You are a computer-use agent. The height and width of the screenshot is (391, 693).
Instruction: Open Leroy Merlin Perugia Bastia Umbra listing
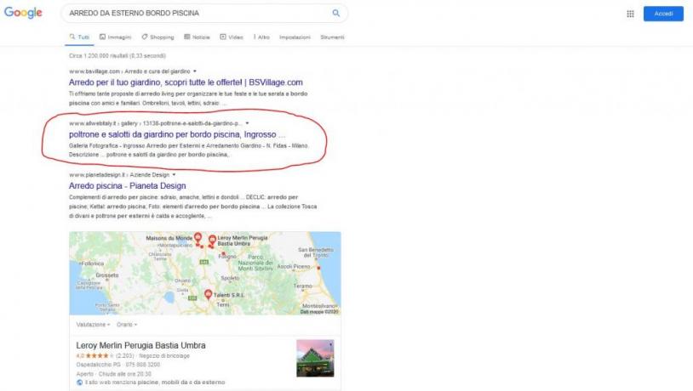pyautogui.click(x=140, y=345)
